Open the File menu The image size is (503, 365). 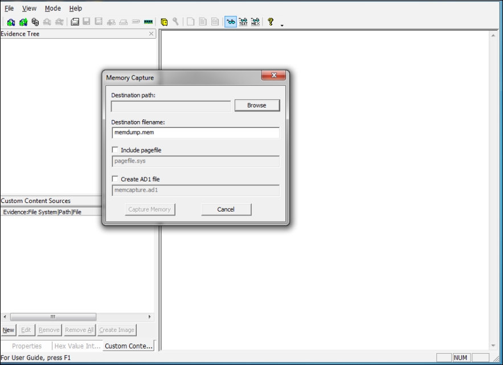9,9
